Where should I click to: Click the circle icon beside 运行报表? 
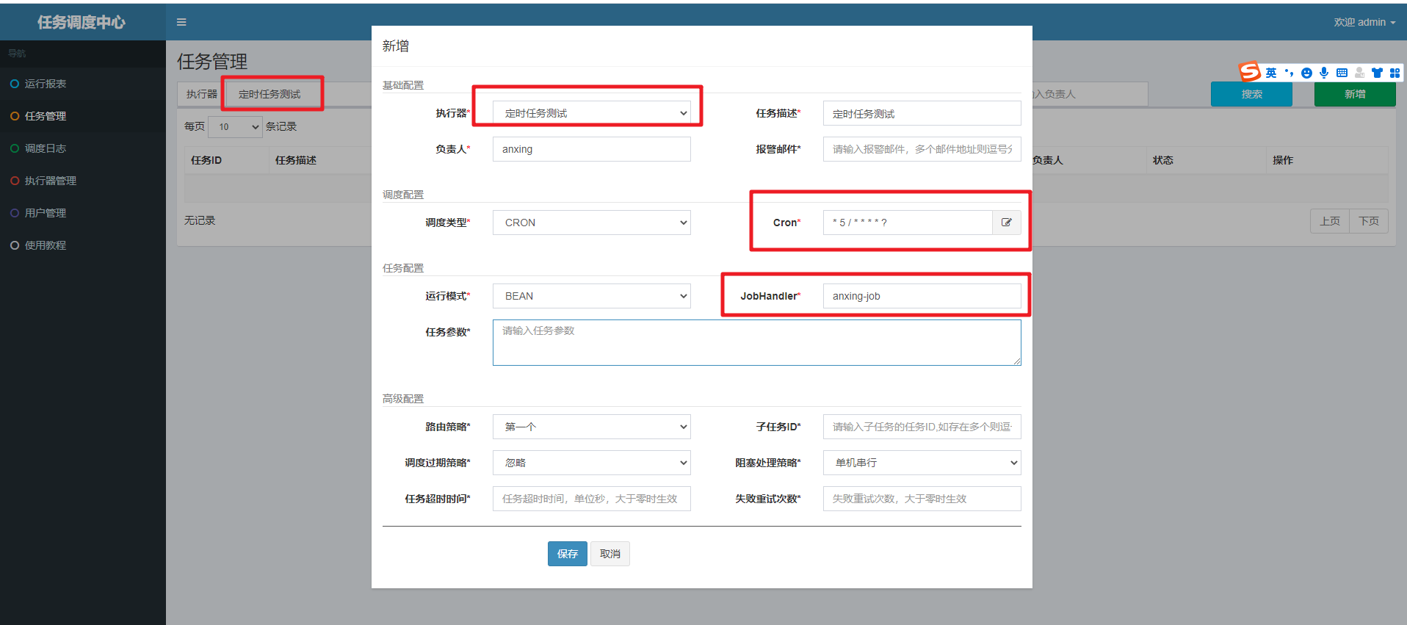pos(15,84)
